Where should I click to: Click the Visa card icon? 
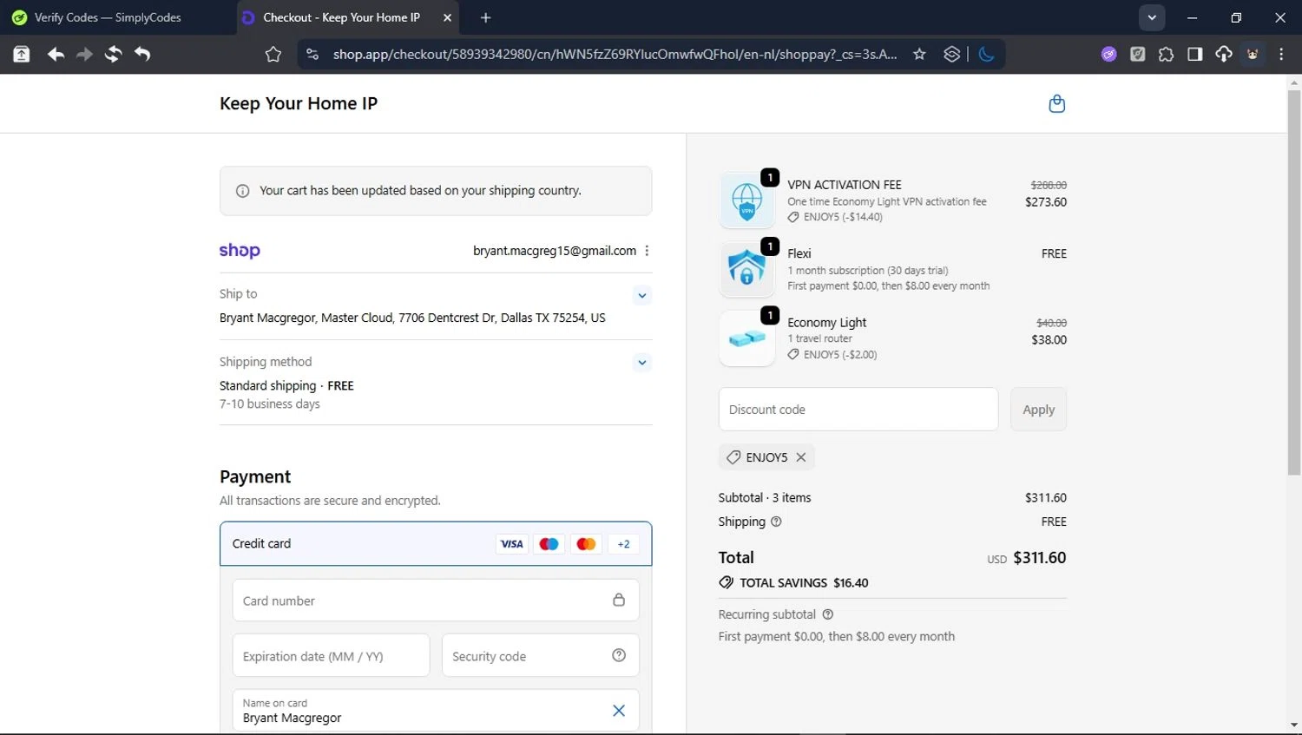(512, 544)
